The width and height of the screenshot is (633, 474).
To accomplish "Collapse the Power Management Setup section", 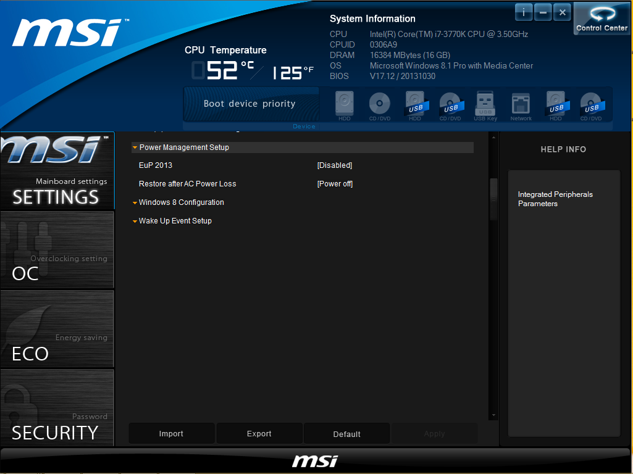I will pyautogui.click(x=303, y=148).
